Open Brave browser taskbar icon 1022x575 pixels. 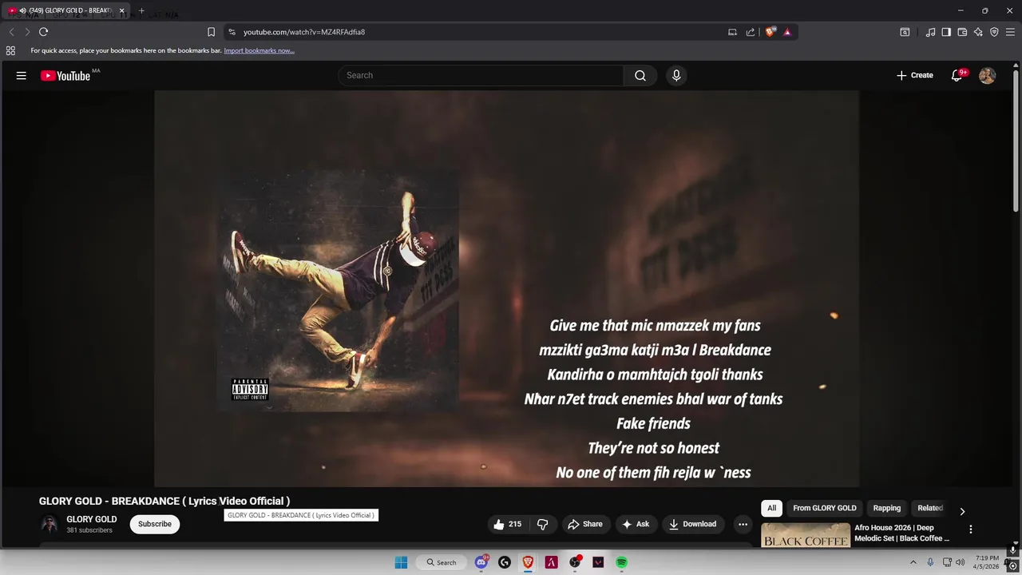coord(528,562)
